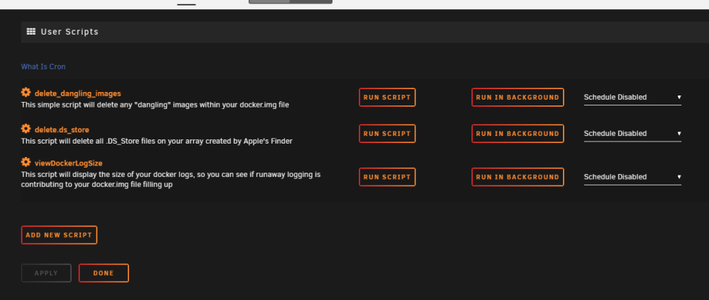Image resolution: width=709 pixels, height=300 pixels.
Task: Click the User Scripts grid icon
Action: [30, 32]
